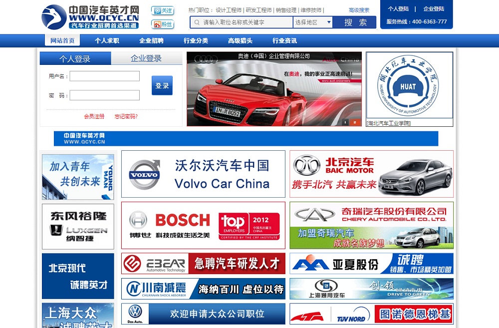Click the Volkswagen Das Auto logo
499x328 pixels.
(x=135, y=314)
